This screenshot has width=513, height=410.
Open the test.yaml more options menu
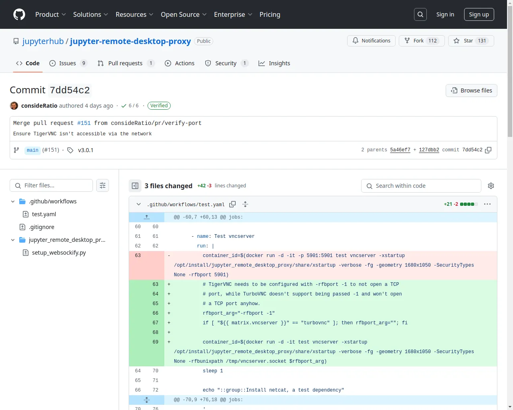point(487,204)
